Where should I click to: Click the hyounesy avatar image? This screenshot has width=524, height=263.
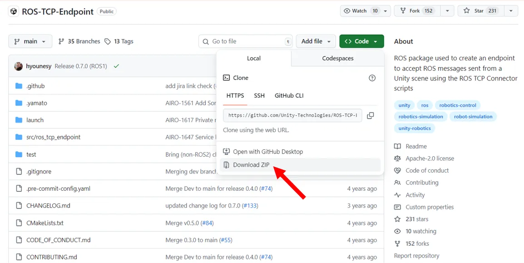coord(19,66)
